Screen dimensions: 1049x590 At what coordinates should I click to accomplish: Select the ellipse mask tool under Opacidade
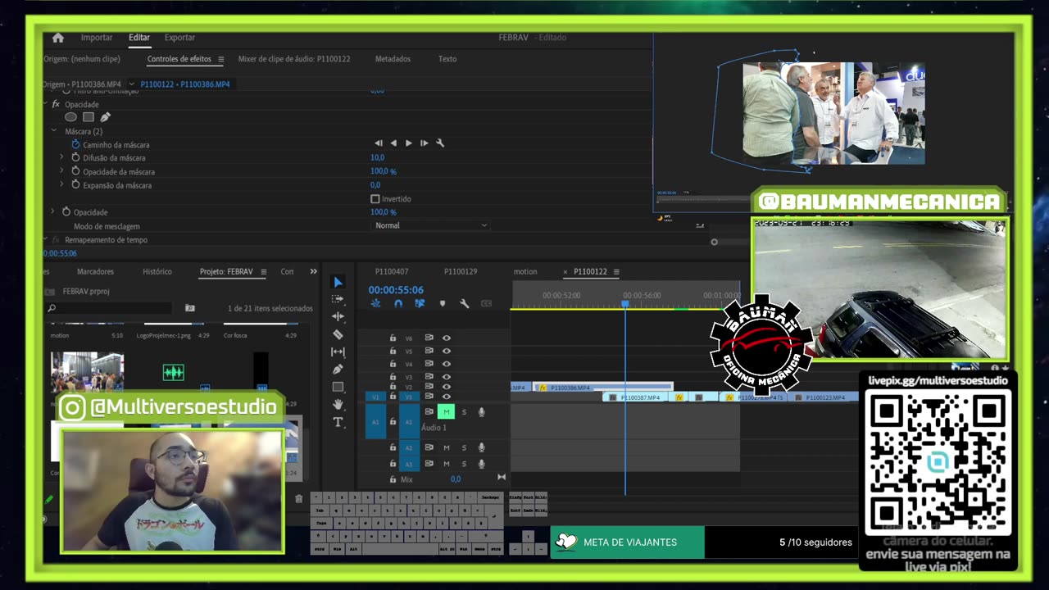[x=70, y=117]
